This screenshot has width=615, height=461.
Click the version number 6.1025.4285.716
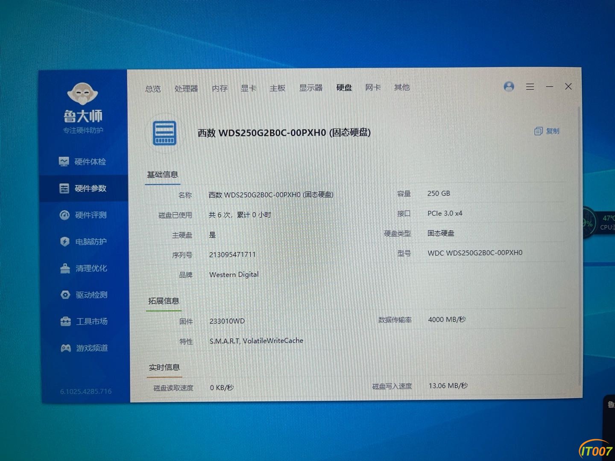click(x=86, y=391)
